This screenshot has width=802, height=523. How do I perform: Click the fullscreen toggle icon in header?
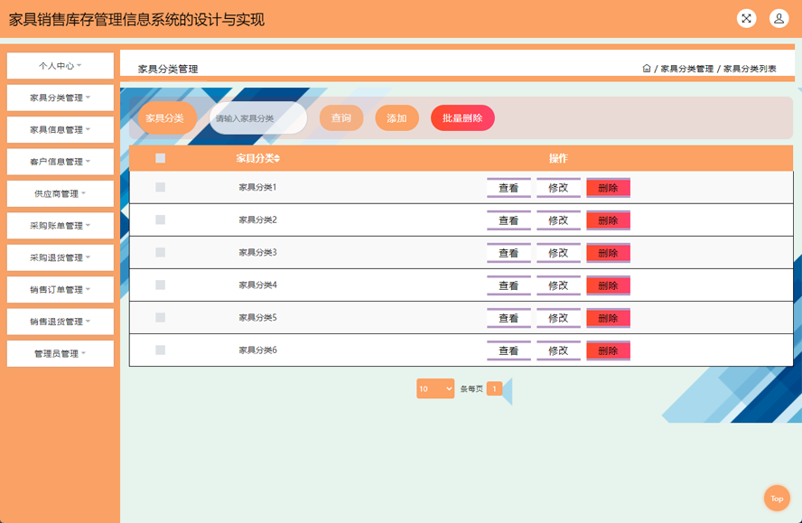(746, 18)
